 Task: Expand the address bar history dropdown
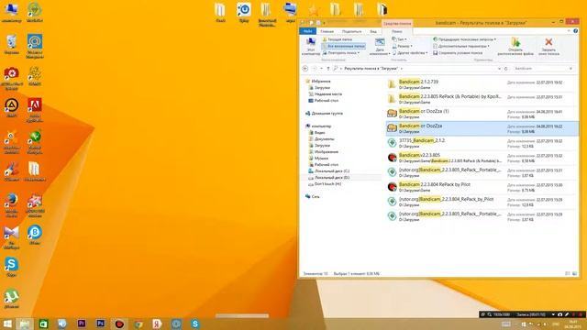coord(499,69)
